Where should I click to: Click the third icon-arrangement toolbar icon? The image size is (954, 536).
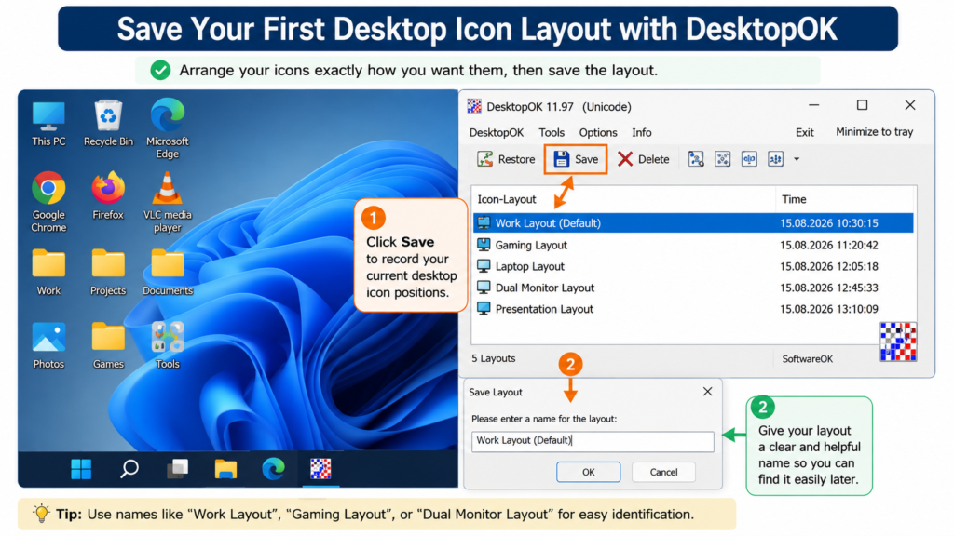(749, 159)
